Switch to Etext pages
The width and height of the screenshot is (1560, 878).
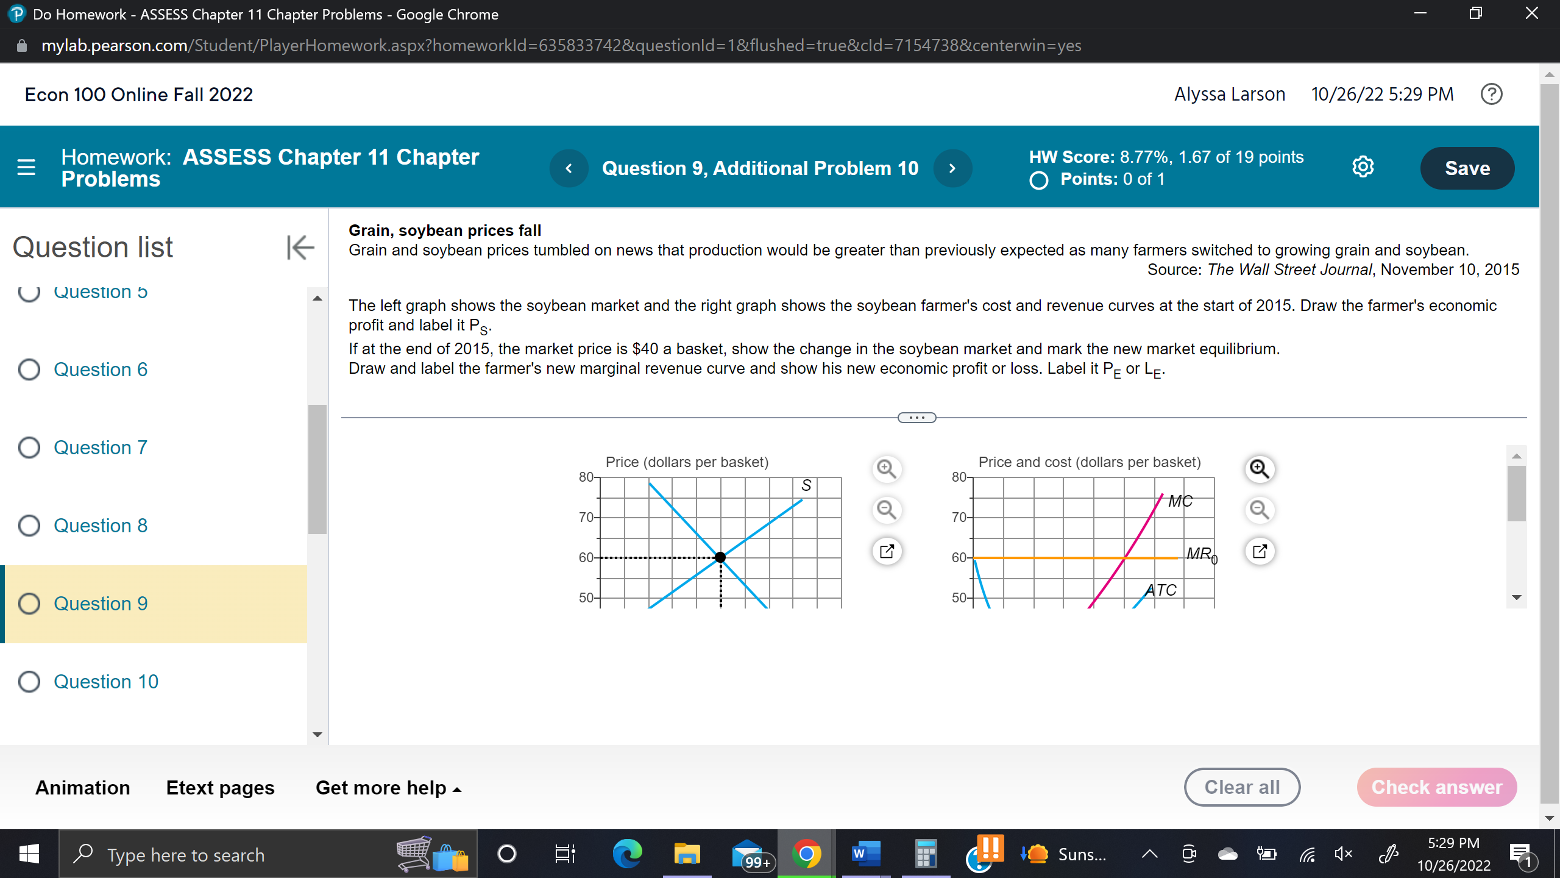click(220, 787)
